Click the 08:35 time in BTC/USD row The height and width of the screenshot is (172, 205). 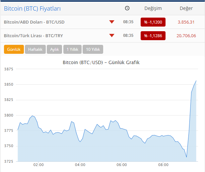click(x=128, y=22)
